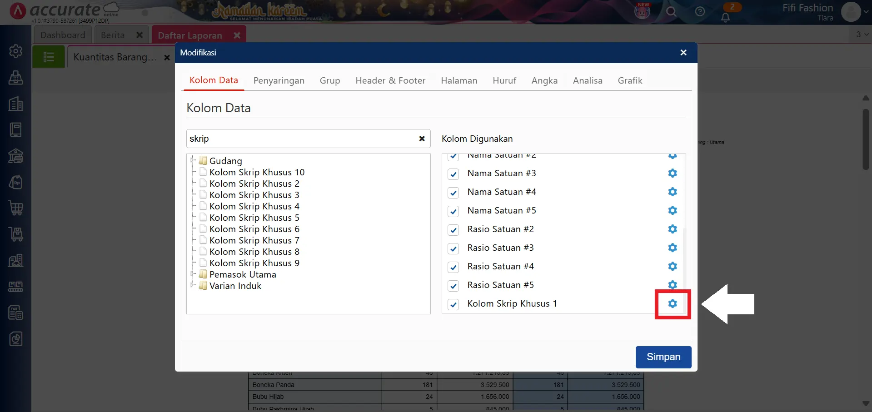Viewport: 872px width, 412px height.
Task: Open the notification bell
Action: [x=725, y=17]
